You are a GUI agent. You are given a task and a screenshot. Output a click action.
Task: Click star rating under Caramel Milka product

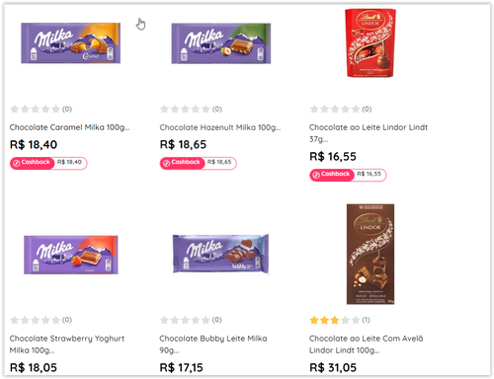(36, 109)
